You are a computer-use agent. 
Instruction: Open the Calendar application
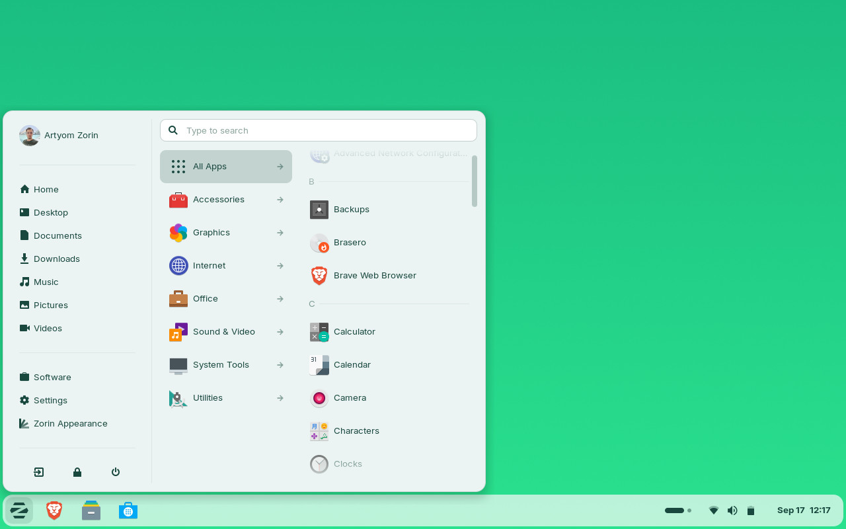(x=352, y=364)
